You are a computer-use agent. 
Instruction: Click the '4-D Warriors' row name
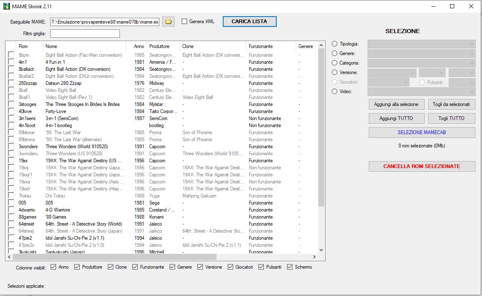[x=58, y=210]
